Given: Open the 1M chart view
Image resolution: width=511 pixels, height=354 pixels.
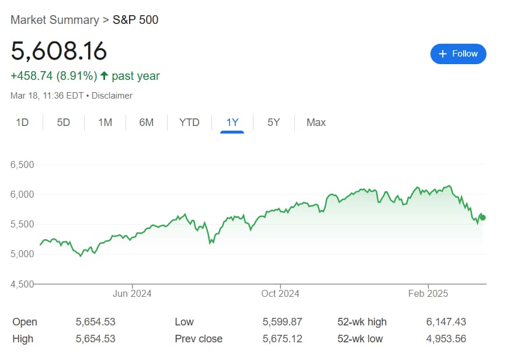Looking at the screenshot, I should [x=105, y=122].
